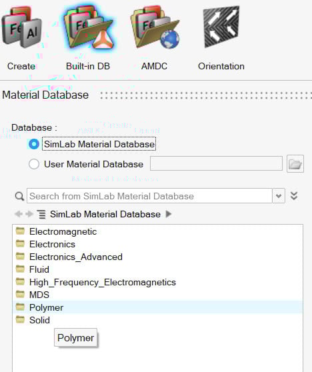Open the Built-in DB material tool
The image size is (312, 372).
89,27
